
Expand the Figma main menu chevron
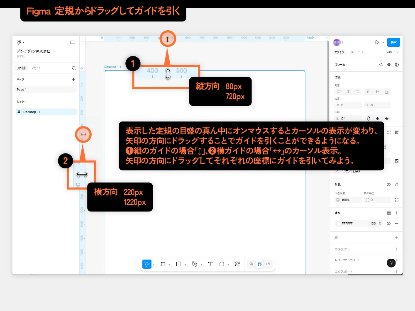24,42
